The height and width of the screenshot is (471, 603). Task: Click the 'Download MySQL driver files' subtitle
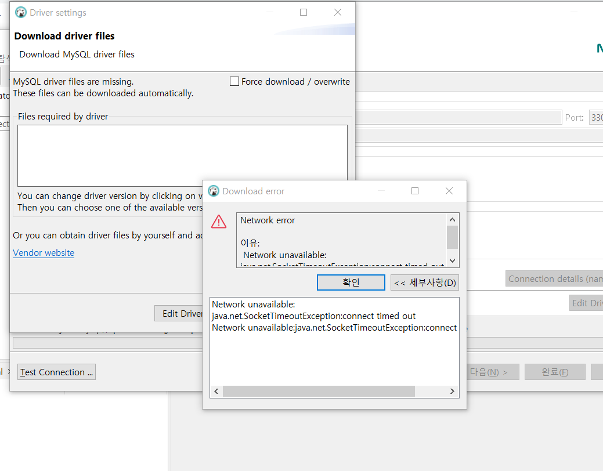click(77, 54)
